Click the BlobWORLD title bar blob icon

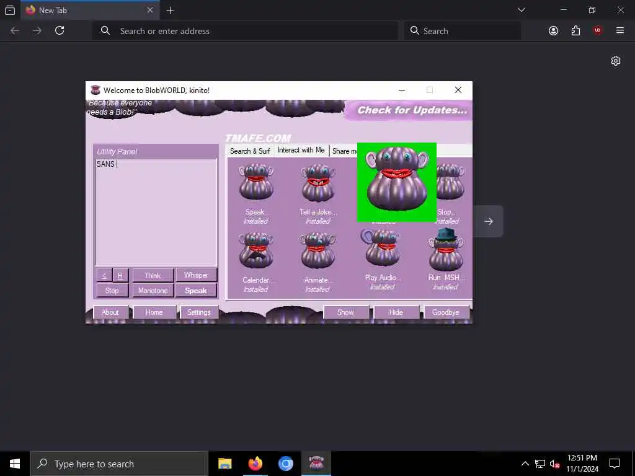[x=95, y=90]
